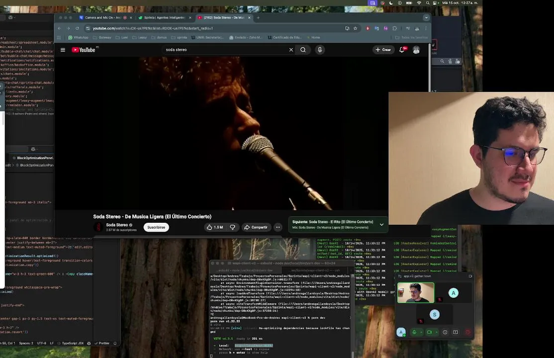Open Soda Stereo channel avatar

coord(98,227)
